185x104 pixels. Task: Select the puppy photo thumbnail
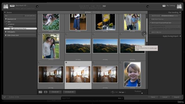(51, 22)
